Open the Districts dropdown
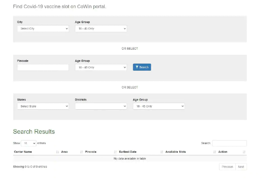The height and width of the screenshot is (180, 269). (x=101, y=106)
